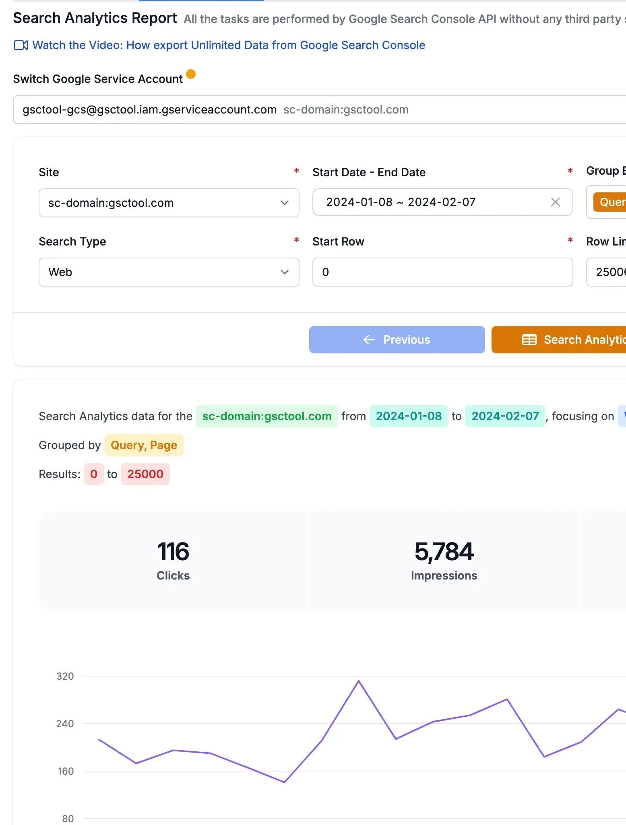Open the unlimited data export video link
Image resolution: width=626 pixels, height=825 pixels.
[x=228, y=45]
